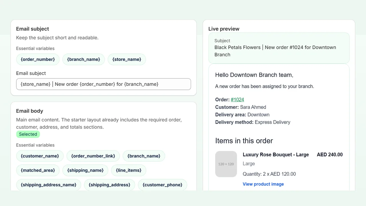
Task: Add the {order_number_link} variable chip
Action: (x=93, y=156)
